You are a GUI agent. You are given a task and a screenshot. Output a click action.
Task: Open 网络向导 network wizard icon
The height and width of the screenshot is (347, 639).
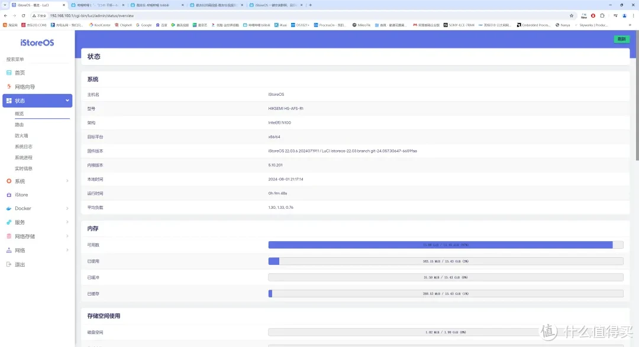coord(9,87)
